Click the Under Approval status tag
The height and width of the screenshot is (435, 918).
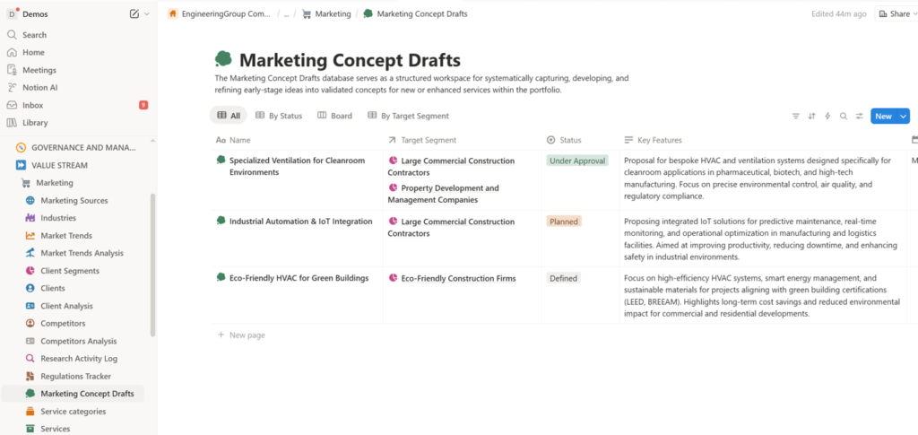pos(577,161)
